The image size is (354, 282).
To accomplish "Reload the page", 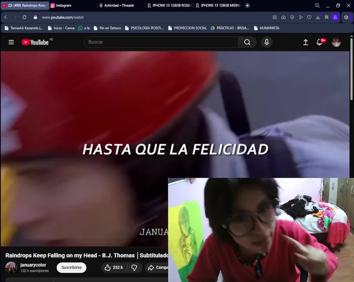I will point(24,17).
